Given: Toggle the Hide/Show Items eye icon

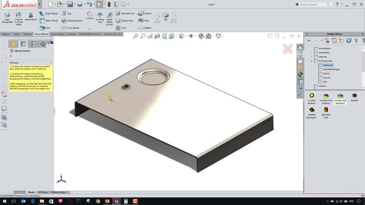Looking at the screenshot, I should point(191,36).
